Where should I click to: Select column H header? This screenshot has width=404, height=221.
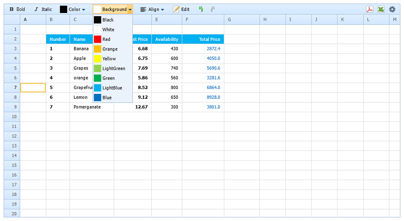272,20
